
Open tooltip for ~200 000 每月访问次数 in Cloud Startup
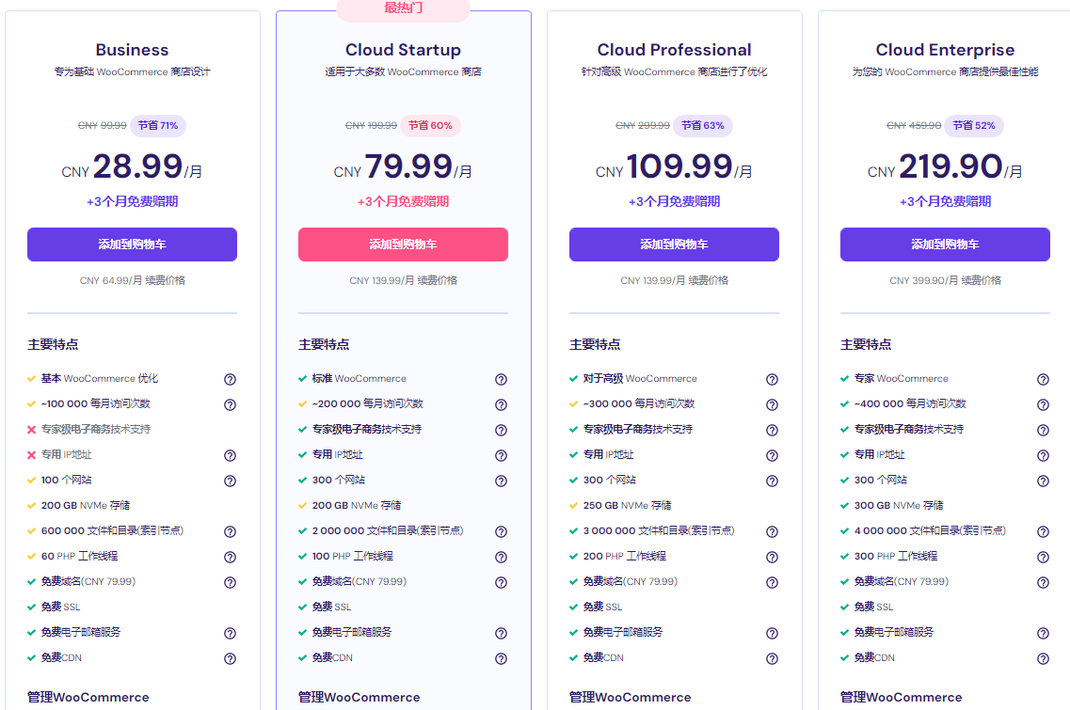coord(502,404)
